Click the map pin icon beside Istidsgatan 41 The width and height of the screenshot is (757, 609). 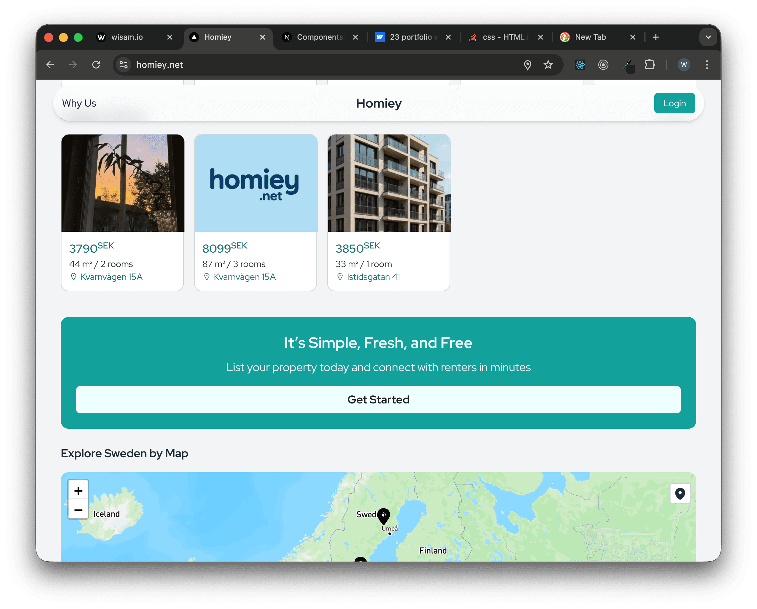point(340,277)
